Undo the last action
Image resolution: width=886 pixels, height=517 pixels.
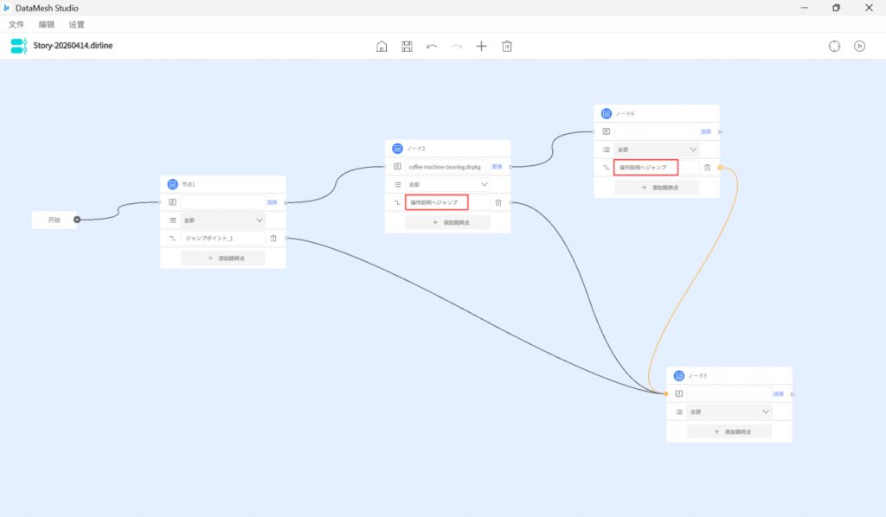click(432, 46)
